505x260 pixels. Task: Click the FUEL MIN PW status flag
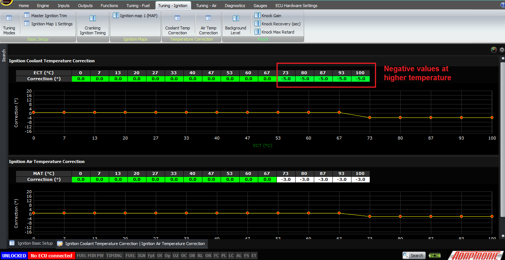click(90, 256)
